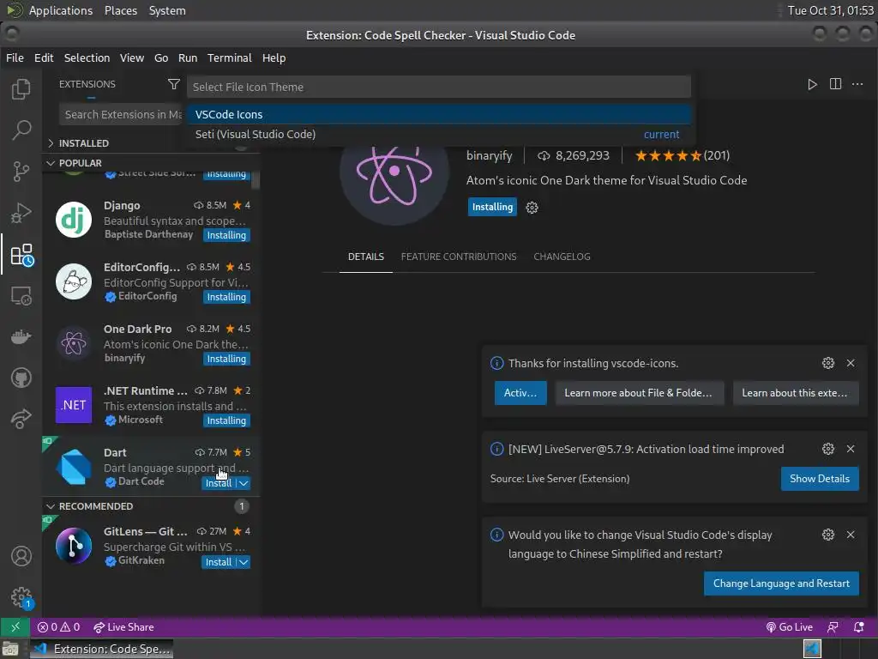Click Live Share in status bar
Viewport: 878px width, 659px height.
(123, 626)
